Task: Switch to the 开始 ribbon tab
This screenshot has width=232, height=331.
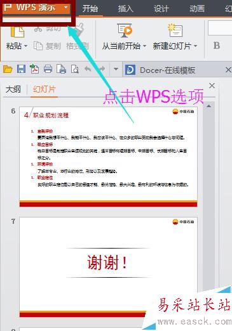Action: (90, 8)
